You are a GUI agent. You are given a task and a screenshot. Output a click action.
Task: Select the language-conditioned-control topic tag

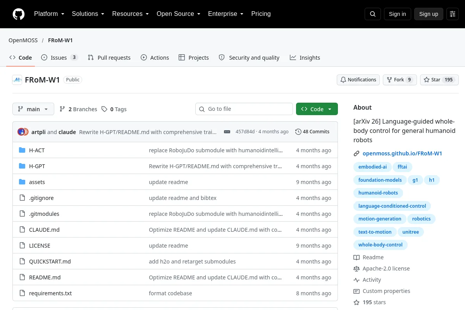(x=392, y=206)
